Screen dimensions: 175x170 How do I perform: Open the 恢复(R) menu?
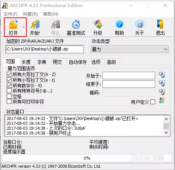pyautogui.click(x=30, y=14)
